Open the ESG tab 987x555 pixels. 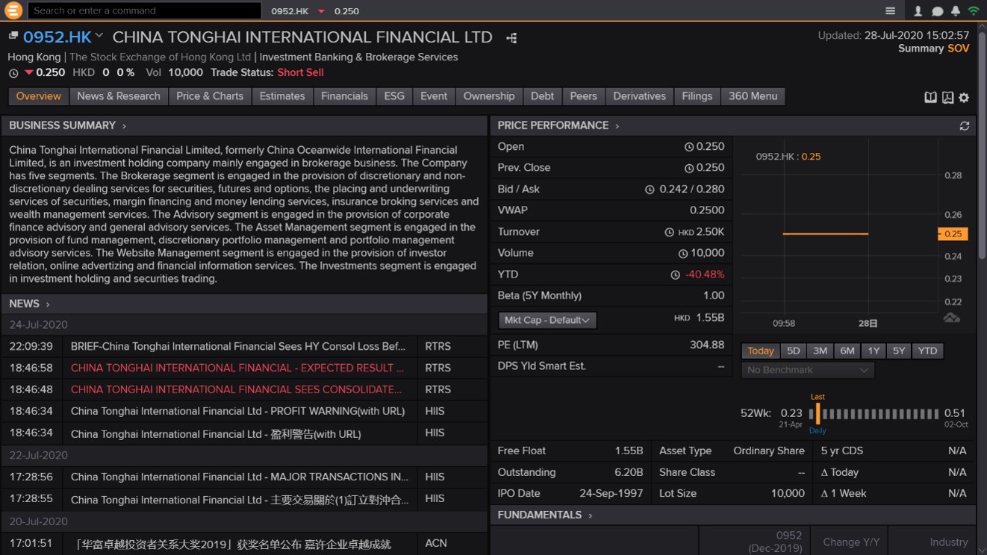[394, 96]
